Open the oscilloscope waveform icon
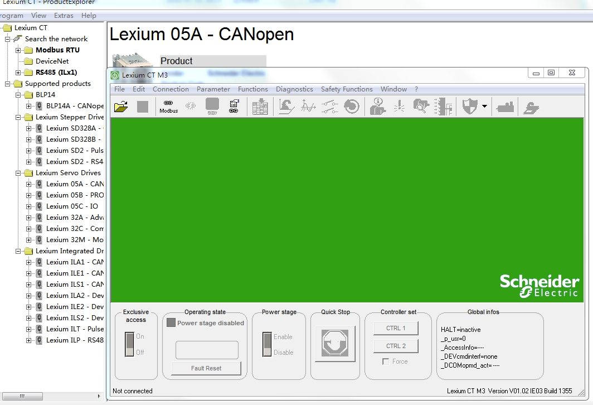The width and height of the screenshot is (593, 405). click(308, 107)
